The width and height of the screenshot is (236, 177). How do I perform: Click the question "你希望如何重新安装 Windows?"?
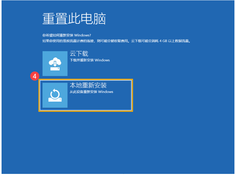coord(67,35)
